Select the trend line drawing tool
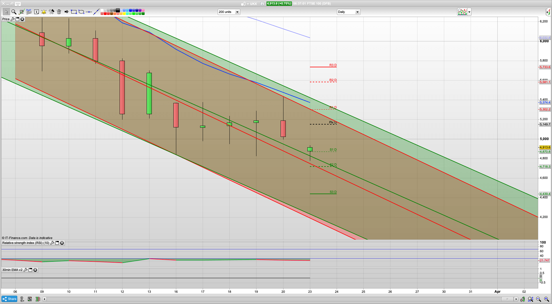 (x=96, y=12)
